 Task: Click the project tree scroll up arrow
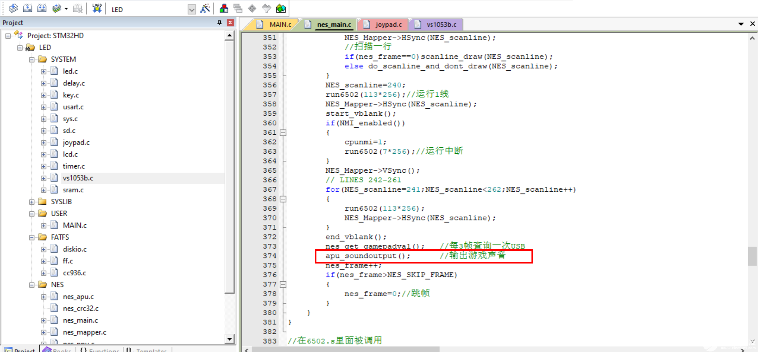[230, 36]
